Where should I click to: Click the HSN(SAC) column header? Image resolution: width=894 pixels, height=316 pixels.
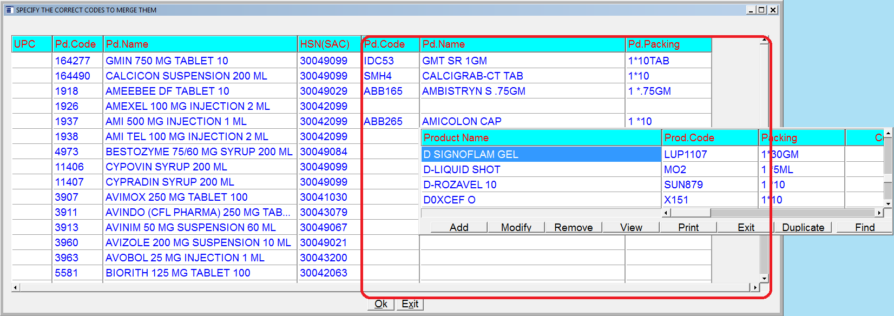pyautogui.click(x=329, y=44)
